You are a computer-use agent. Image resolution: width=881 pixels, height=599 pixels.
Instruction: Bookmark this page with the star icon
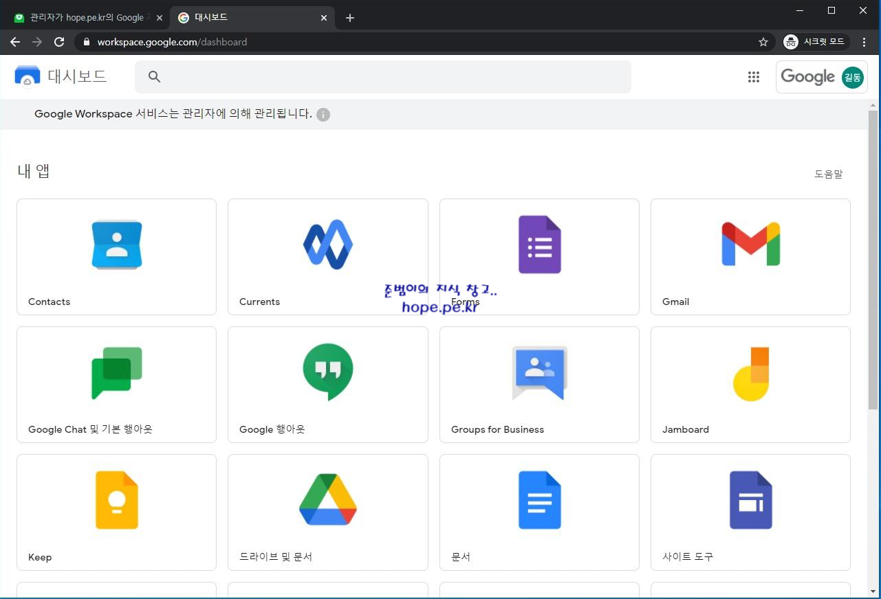(763, 42)
